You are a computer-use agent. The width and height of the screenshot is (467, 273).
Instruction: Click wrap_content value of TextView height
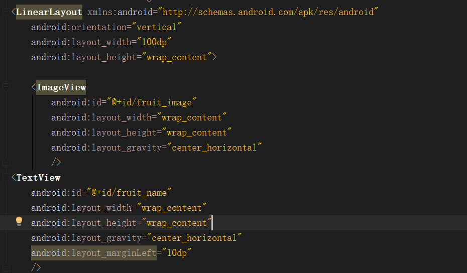click(177, 223)
